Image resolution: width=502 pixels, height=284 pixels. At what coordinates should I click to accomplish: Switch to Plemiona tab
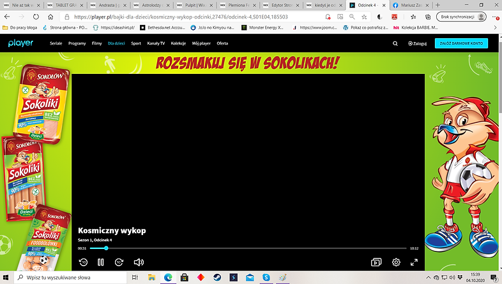pyautogui.click(x=237, y=5)
